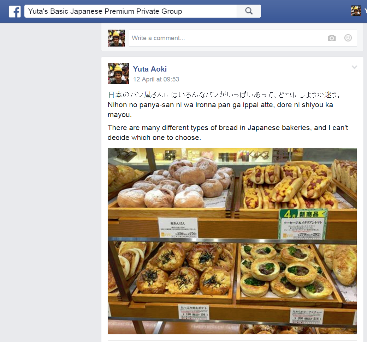Image resolution: width=367 pixels, height=342 pixels.
Task: Click the Facebook logo home icon
Action: click(14, 11)
